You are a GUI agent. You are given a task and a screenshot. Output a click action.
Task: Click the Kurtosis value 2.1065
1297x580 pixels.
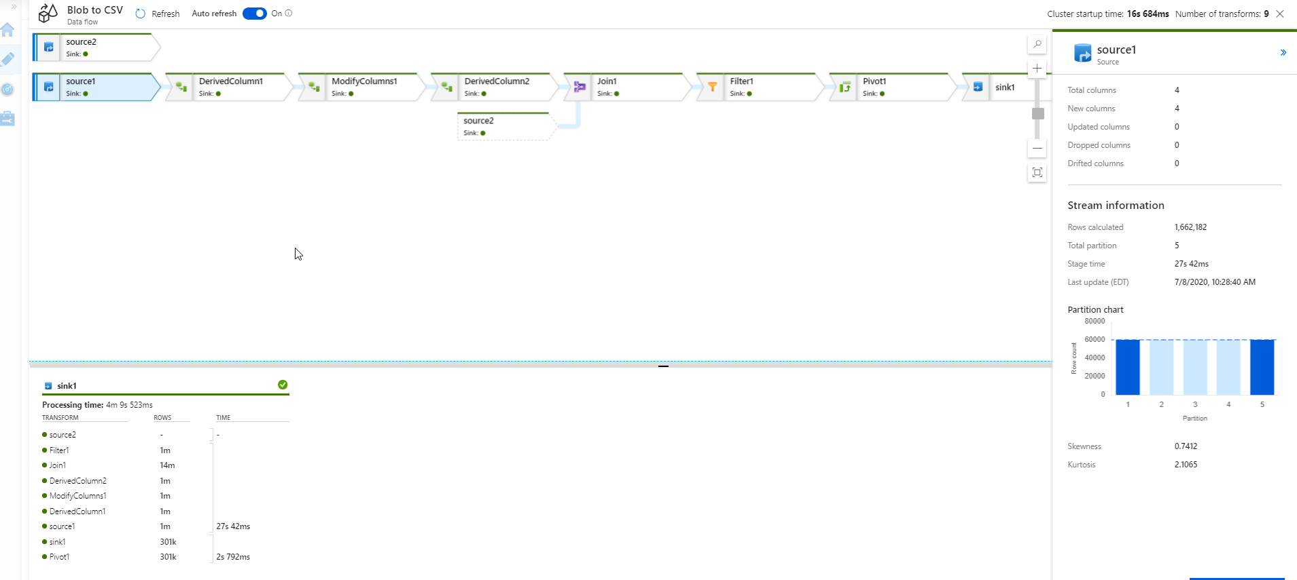1186,465
